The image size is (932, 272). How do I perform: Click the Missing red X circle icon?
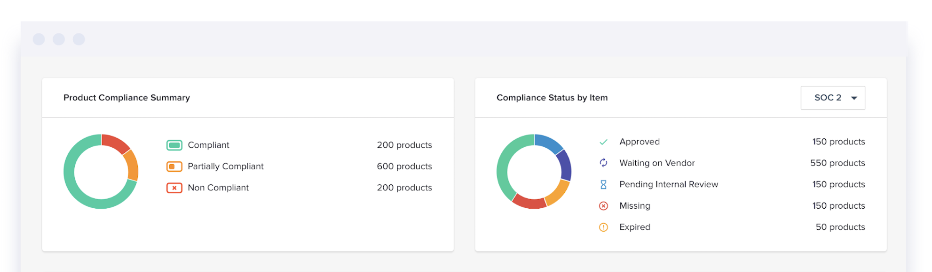[x=603, y=206]
